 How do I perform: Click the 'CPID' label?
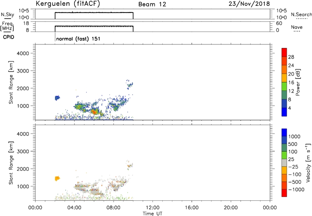click(x=9, y=37)
